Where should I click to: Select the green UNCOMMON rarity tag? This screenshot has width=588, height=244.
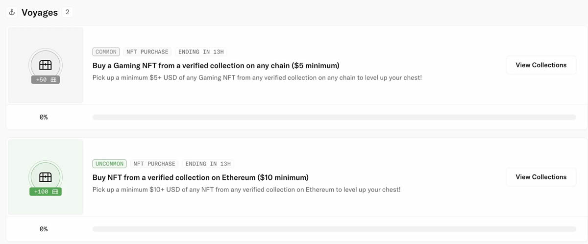pos(109,164)
